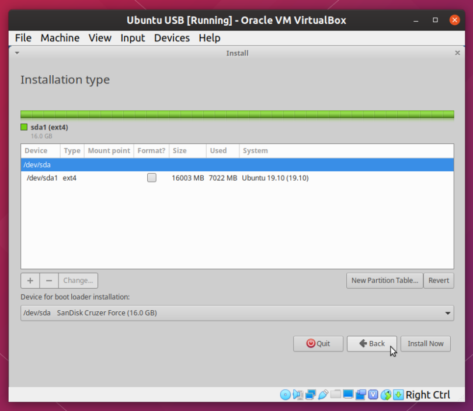Click the ext4 type cell

[69, 178]
